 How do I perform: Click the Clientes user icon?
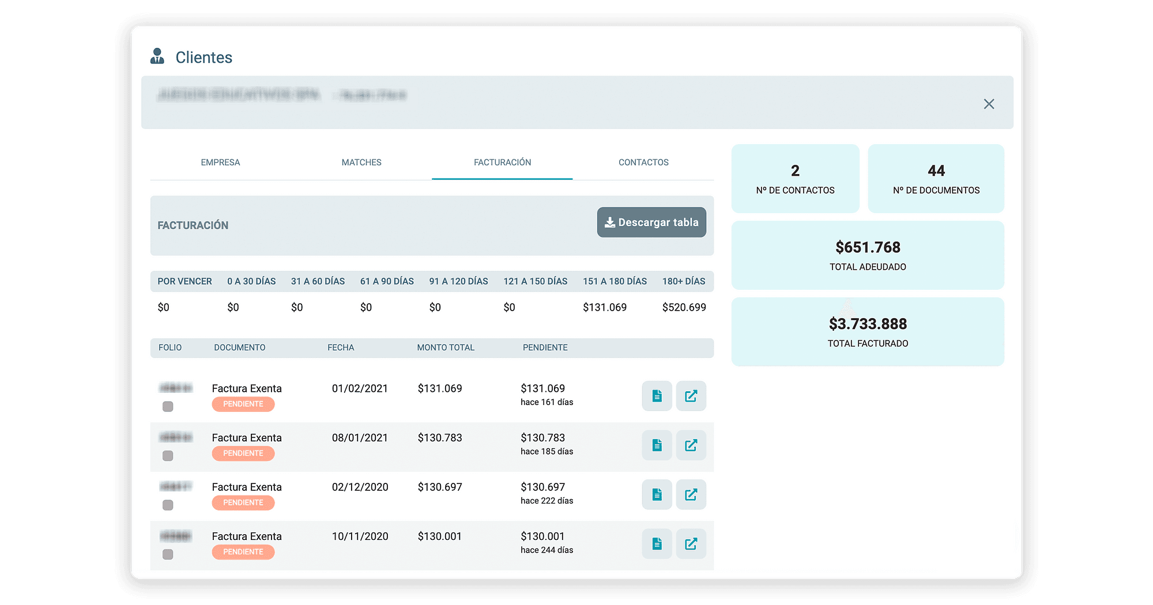157,56
